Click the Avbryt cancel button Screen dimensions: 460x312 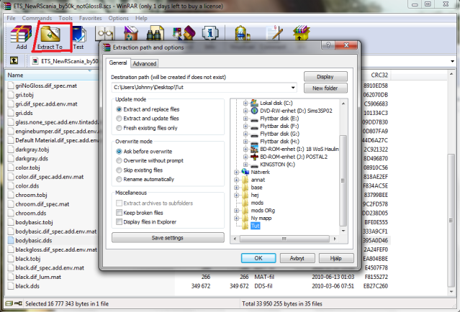(297, 258)
